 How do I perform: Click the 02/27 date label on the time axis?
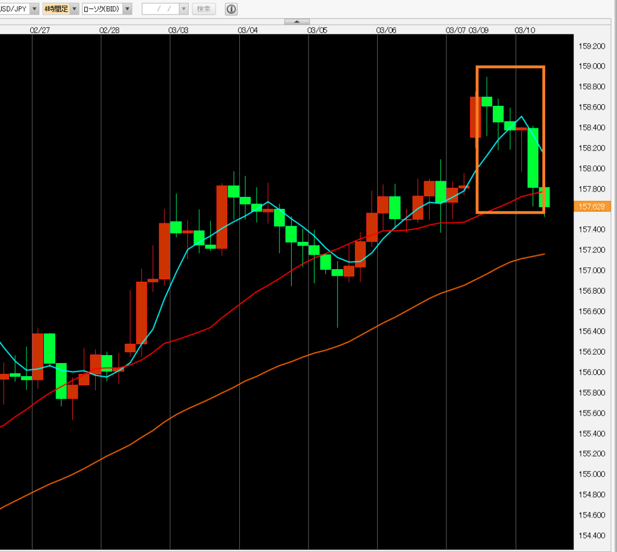(x=40, y=29)
